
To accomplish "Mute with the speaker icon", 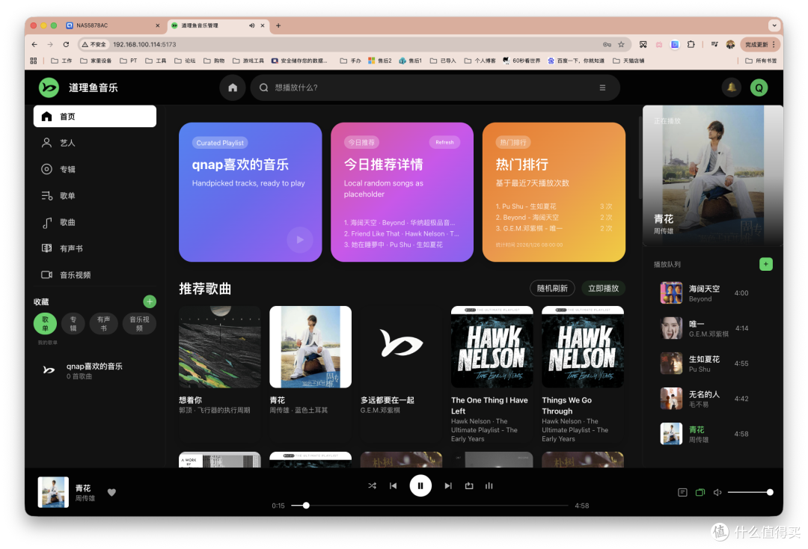I will [x=717, y=492].
